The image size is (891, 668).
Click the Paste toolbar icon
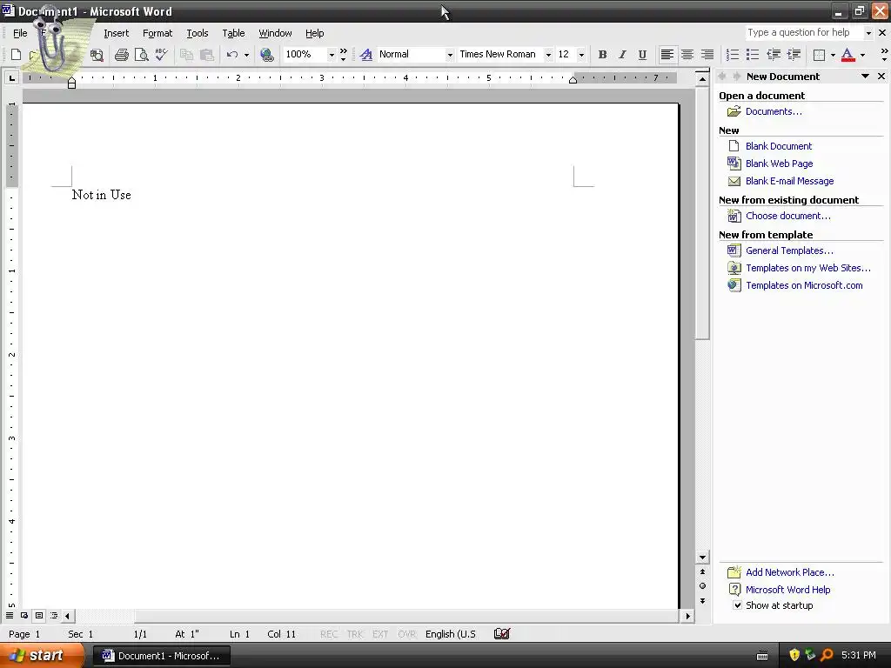(x=207, y=55)
